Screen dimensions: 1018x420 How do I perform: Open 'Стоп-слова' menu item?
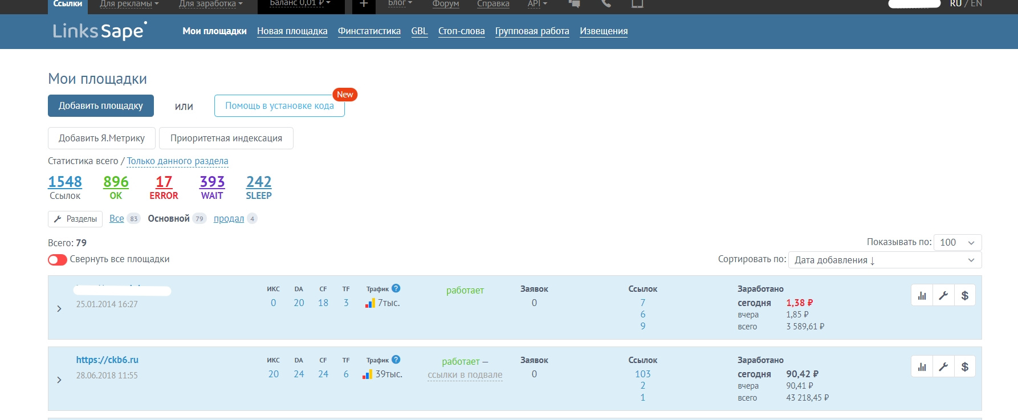[462, 31]
